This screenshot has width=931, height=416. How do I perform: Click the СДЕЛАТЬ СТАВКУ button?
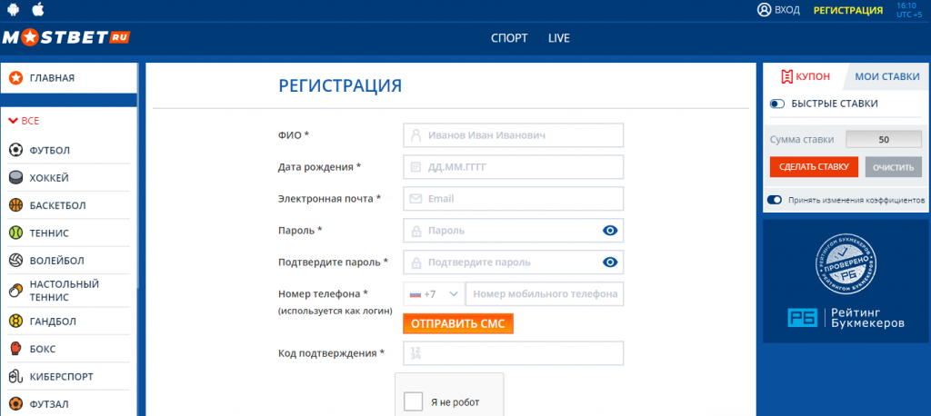coord(814,167)
